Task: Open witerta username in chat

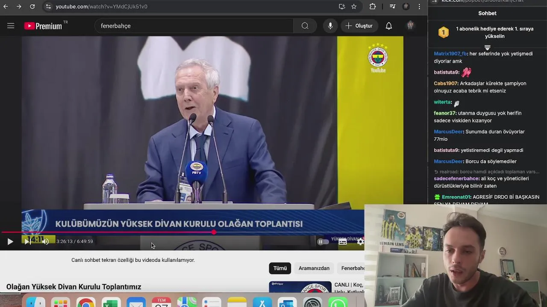Action: (443, 102)
